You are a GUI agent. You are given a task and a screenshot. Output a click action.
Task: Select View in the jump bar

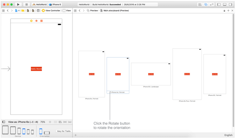[x=67, y=11]
